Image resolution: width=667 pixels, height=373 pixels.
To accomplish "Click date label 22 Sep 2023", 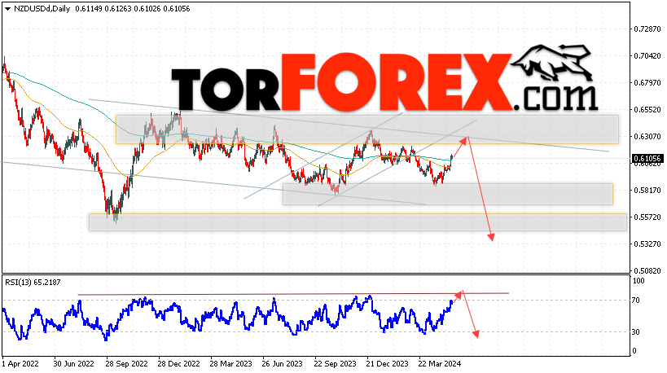I will 335,364.
